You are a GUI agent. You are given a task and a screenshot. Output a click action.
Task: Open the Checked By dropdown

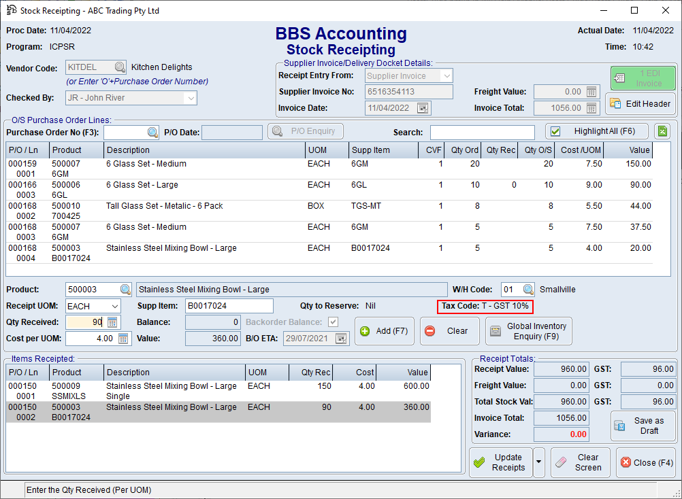tap(190, 98)
